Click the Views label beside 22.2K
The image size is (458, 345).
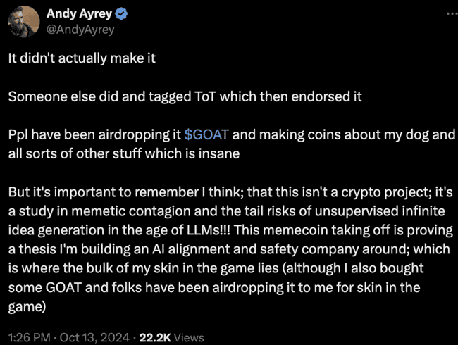189,338
